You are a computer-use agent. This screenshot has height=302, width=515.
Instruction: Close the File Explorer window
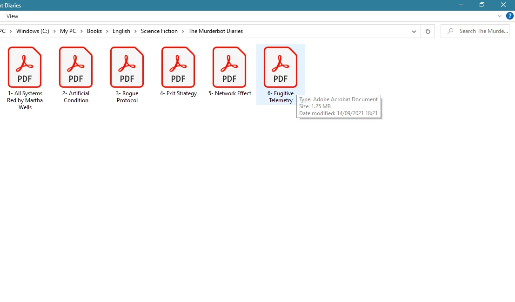tap(503, 5)
